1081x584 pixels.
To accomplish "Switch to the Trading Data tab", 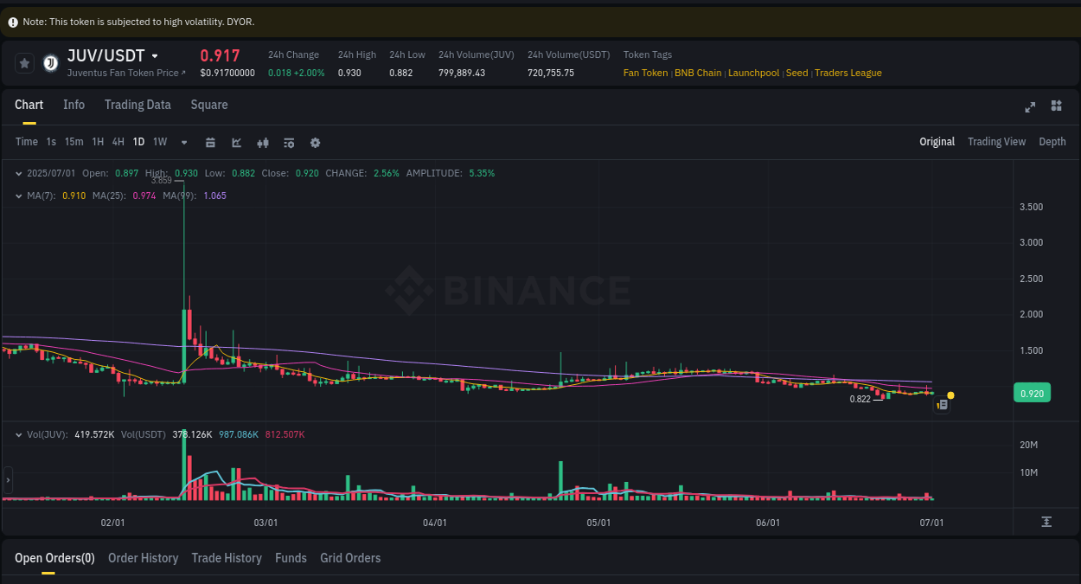I will point(138,104).
